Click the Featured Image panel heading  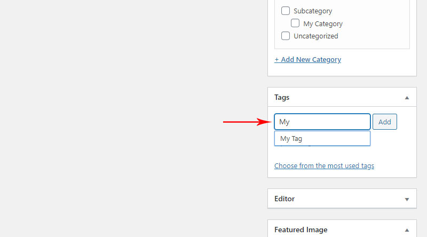point(301,230)
